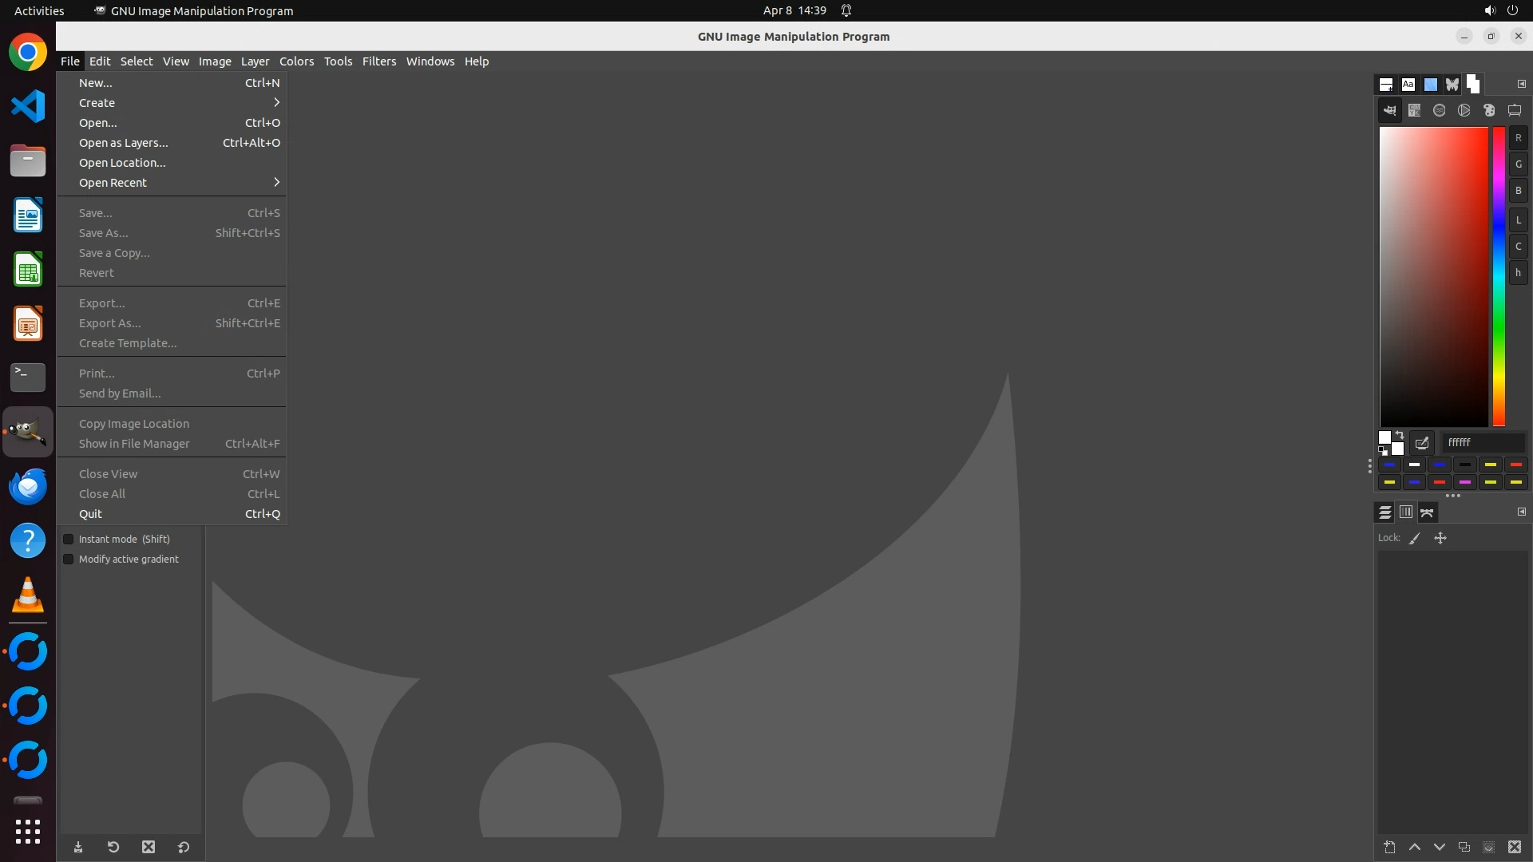Pick a screen color with the eyedropper
The width and height of the screenshot is (1533, 862).
tap(1422, 443)
